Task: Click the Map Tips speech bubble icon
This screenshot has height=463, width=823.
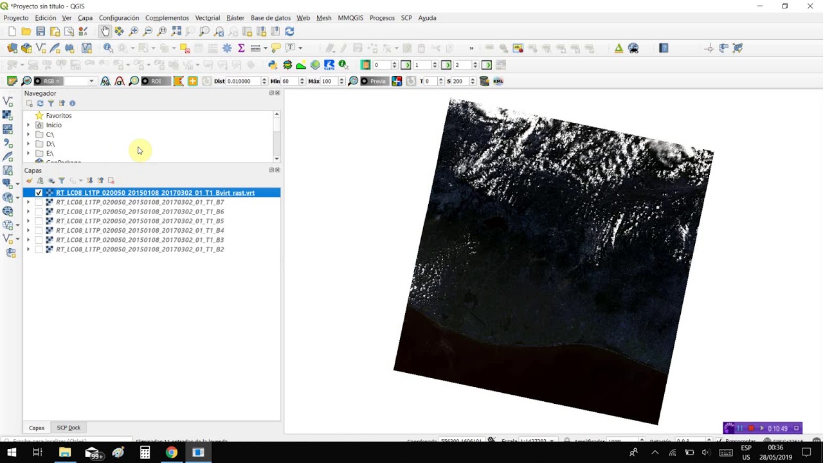Action: pyautogui.click(x=276, y=48)
